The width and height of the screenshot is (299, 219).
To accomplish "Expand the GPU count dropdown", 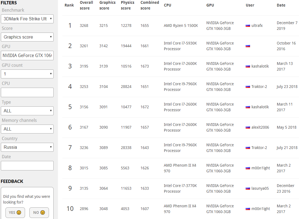I will click(x=27, y=74).
